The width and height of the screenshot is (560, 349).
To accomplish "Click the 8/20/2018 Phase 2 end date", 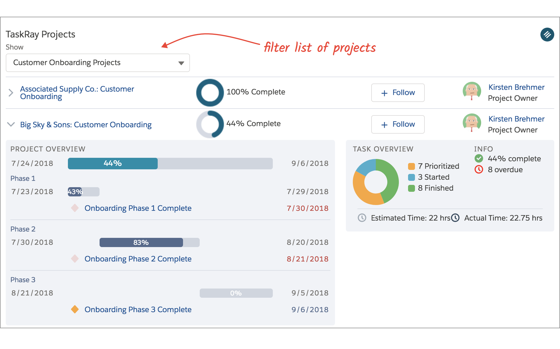I will tap(307, 242).
